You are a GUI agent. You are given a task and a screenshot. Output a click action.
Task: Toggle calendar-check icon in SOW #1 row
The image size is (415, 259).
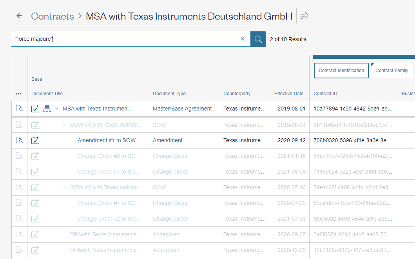click(35, 125)
